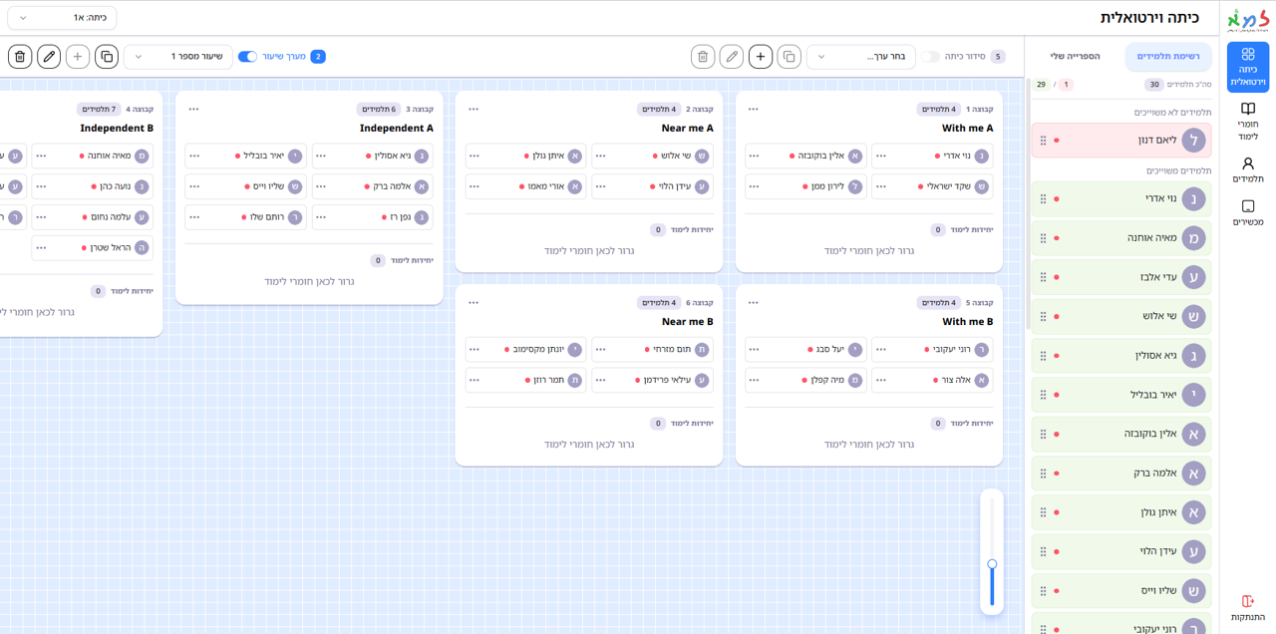Open the מכשירים sidebar page

click(1247, 212)
